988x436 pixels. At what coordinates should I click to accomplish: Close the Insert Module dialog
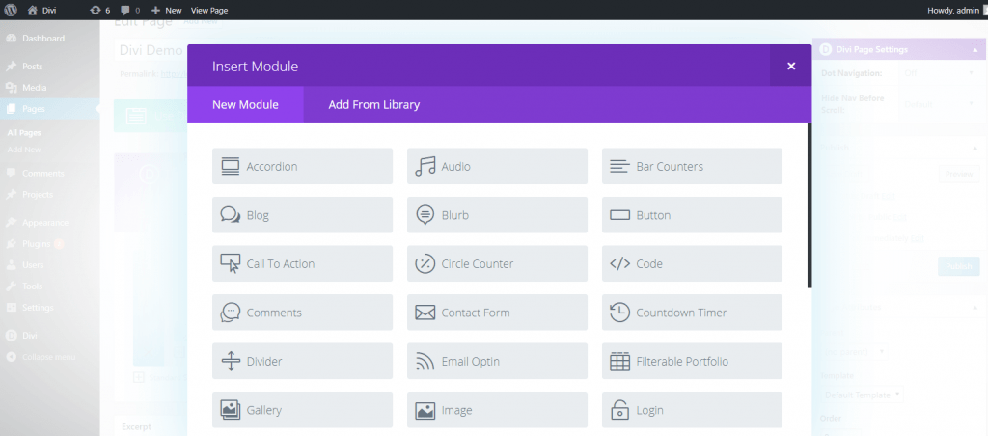point(791,66)
